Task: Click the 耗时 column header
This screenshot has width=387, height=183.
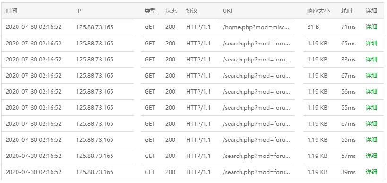Action: click(x=347, y=11)
